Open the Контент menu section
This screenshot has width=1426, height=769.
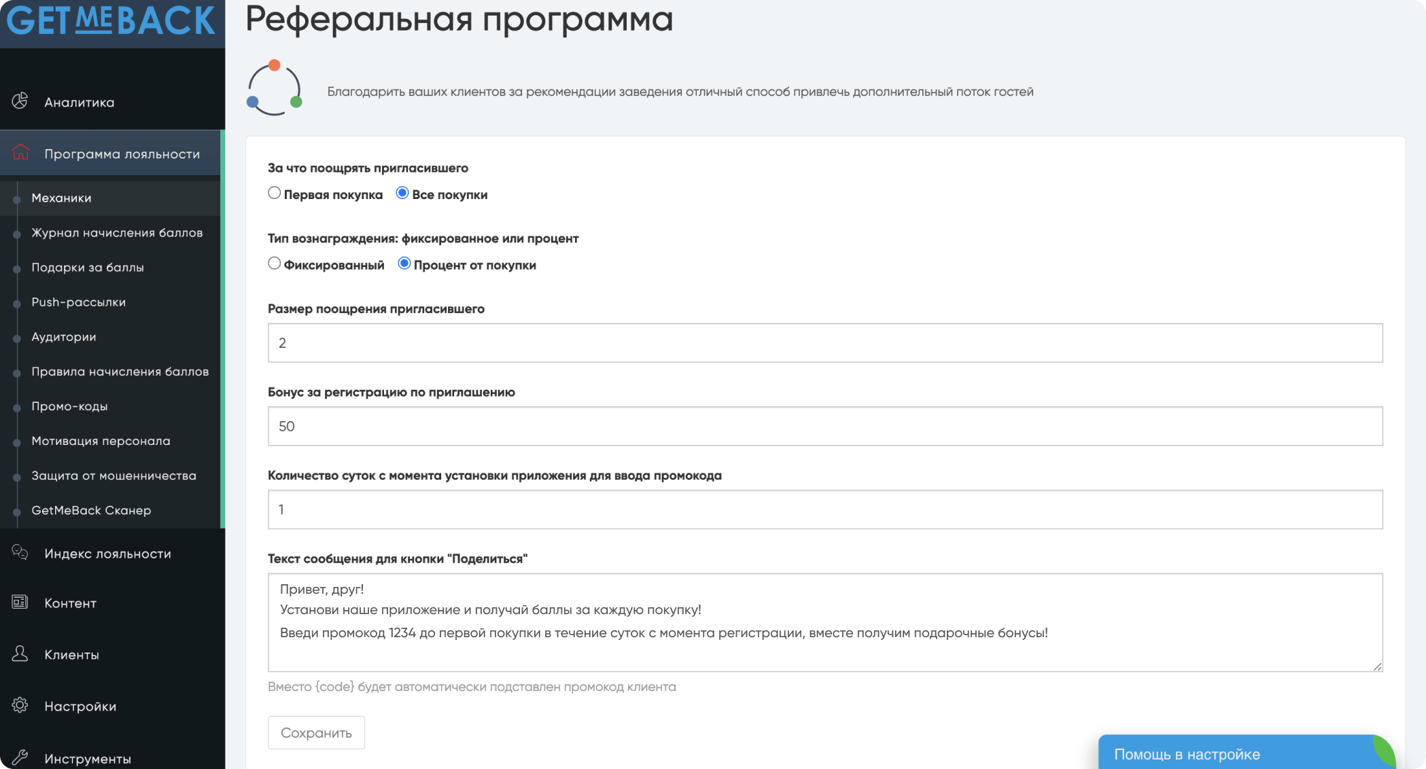pyautogui.click(x=112, y=603)
